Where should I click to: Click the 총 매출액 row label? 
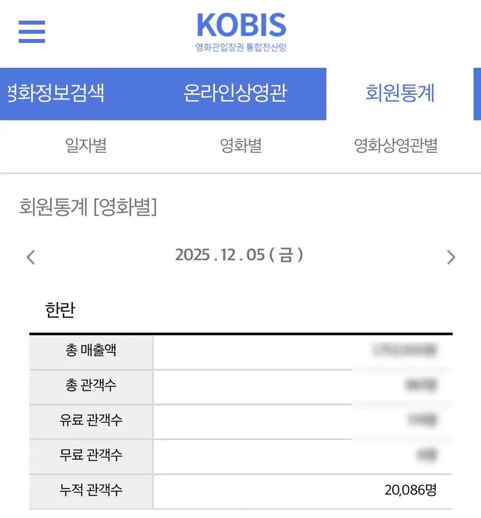tap(91, 351)
